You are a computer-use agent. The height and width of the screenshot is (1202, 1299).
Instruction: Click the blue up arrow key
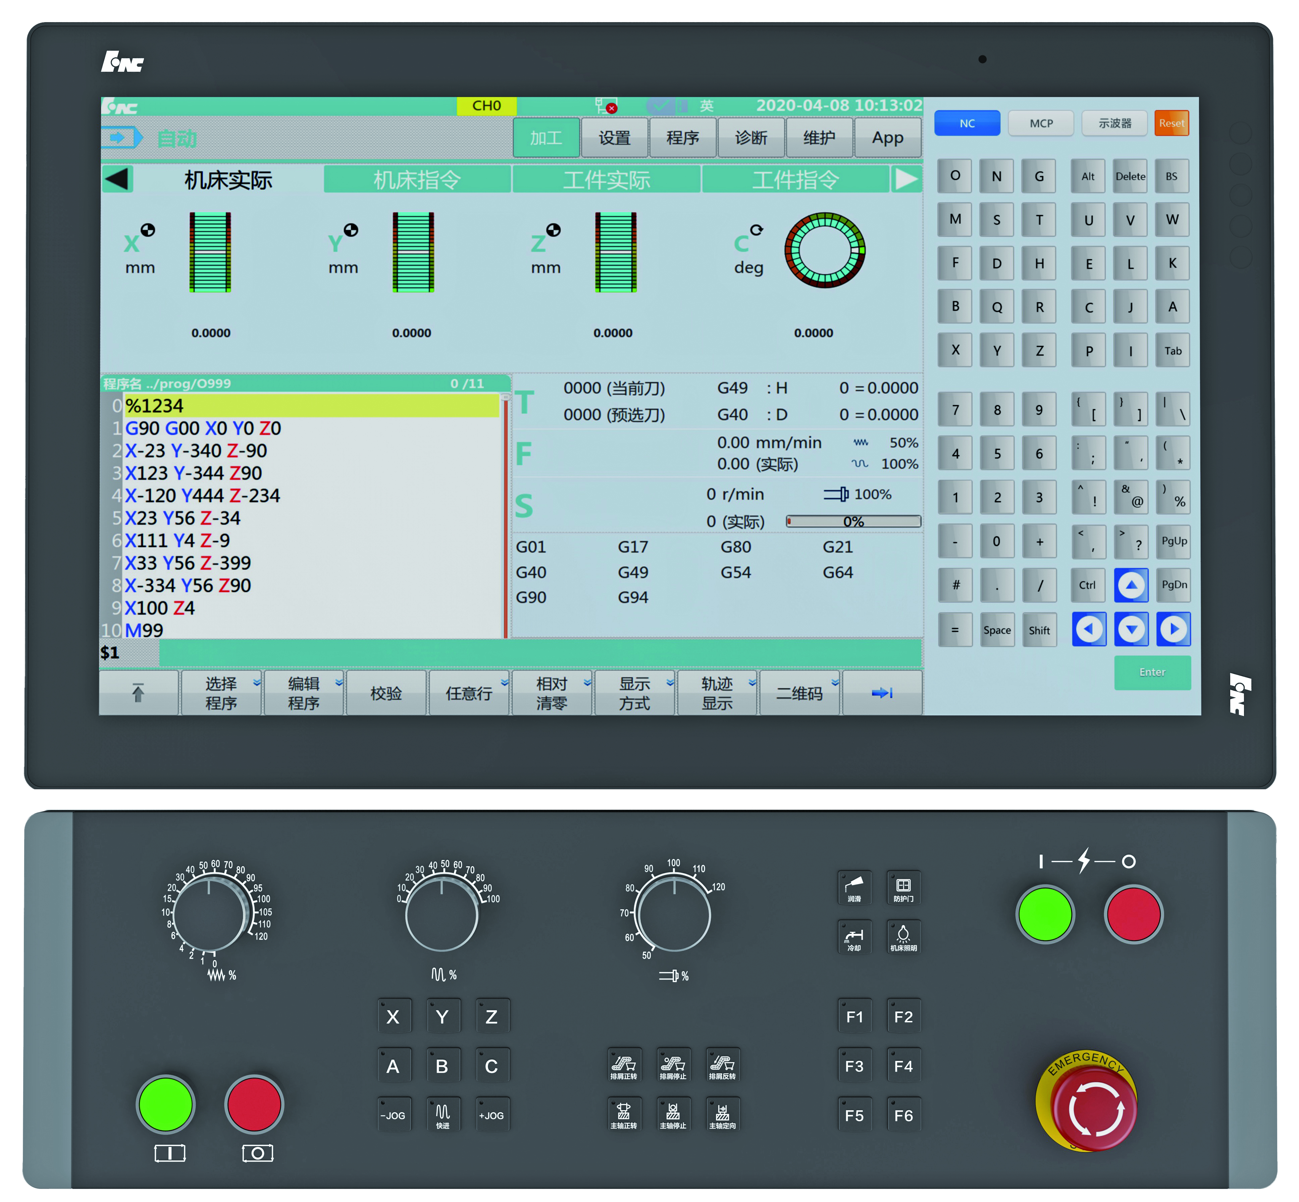(x=1131, y=585)
